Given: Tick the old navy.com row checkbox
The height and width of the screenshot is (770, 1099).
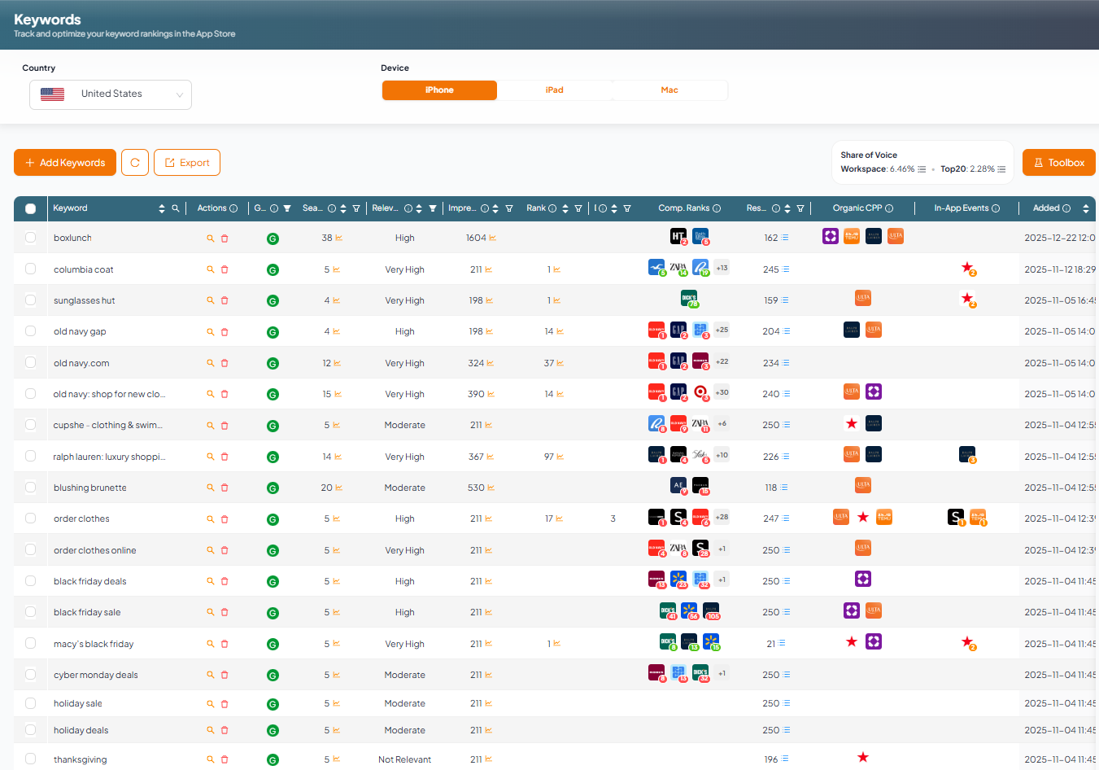Looking at the screenshot, I should click(x=30, y=362).
